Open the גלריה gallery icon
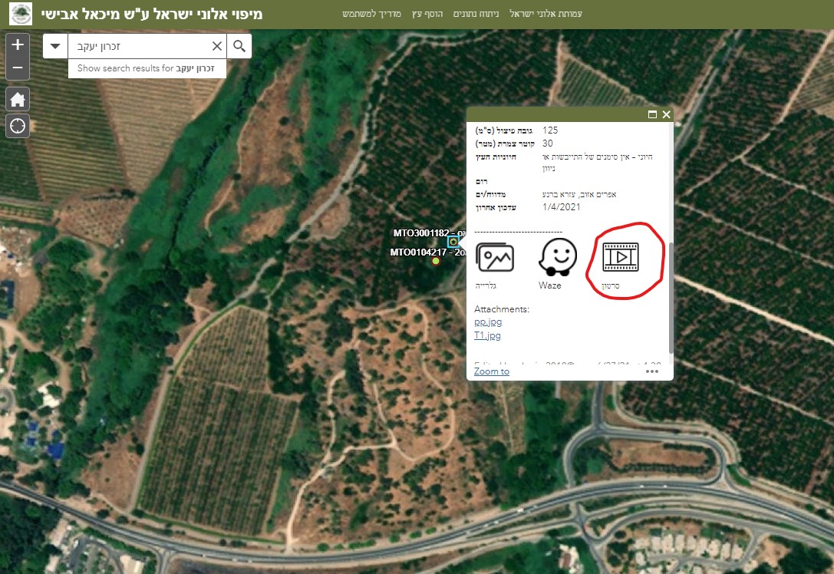 coord(495,258)
